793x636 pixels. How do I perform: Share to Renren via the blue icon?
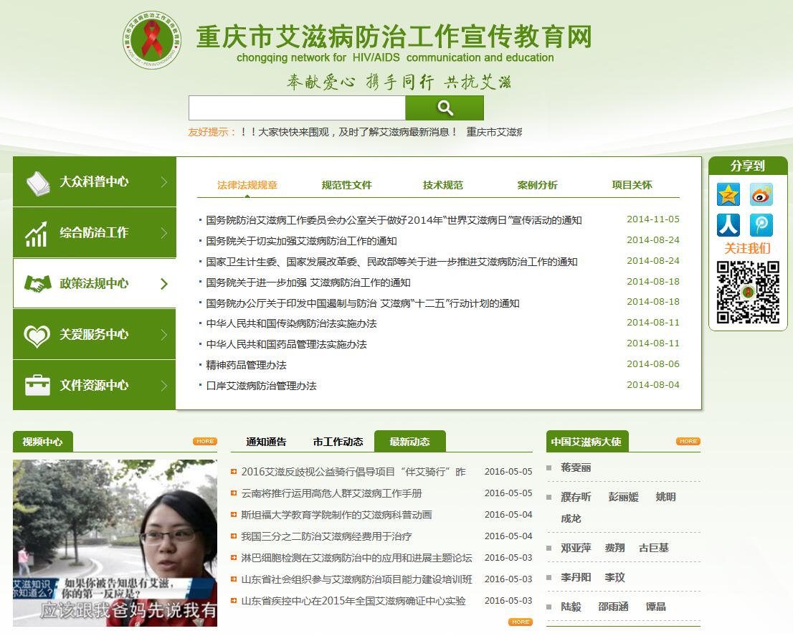728,224
